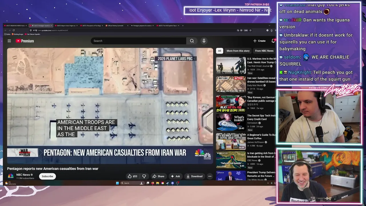Screen dimensions: 366x206
Task: Switch to 'The A18 Squirrel Trap' tab
Action: (167, 25)
